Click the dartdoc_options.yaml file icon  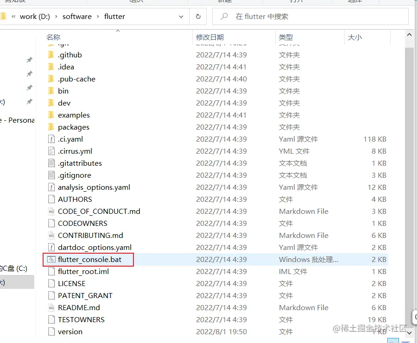pos(51,247)
